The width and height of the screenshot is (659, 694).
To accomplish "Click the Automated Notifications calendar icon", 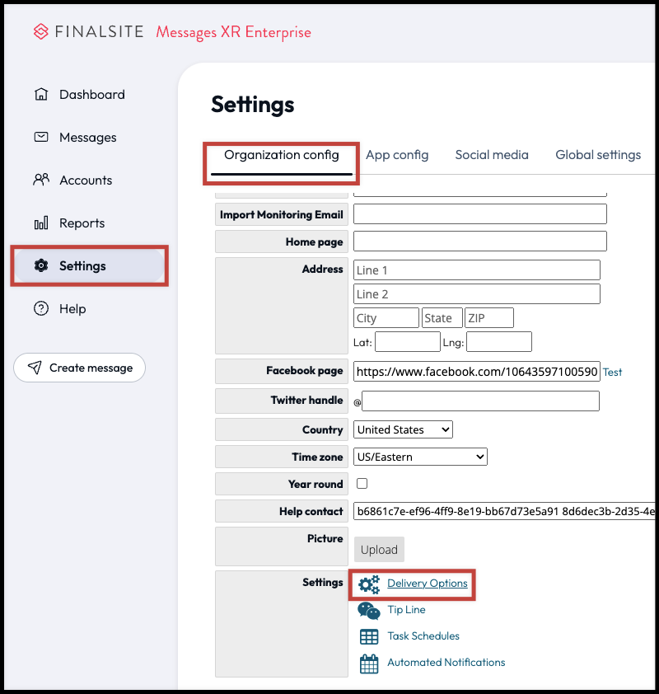I will [367, 663].
